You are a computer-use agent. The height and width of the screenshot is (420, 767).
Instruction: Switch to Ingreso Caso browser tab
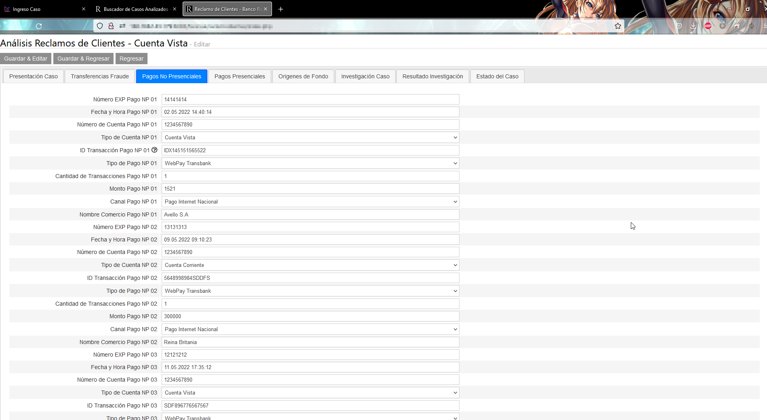tap(44, 9)
